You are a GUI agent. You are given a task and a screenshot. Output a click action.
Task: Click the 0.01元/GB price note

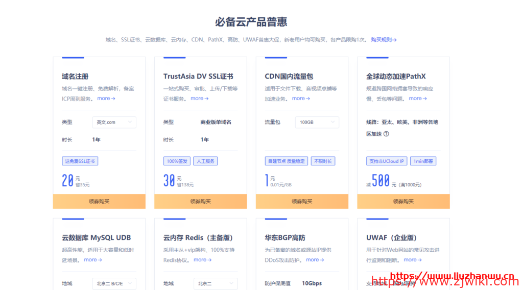(x=281, y=185)
